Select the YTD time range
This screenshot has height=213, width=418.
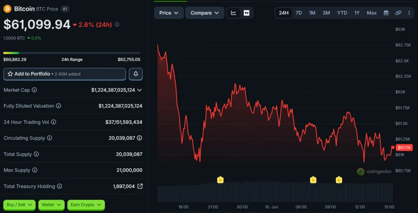click(x=342, y=13)
